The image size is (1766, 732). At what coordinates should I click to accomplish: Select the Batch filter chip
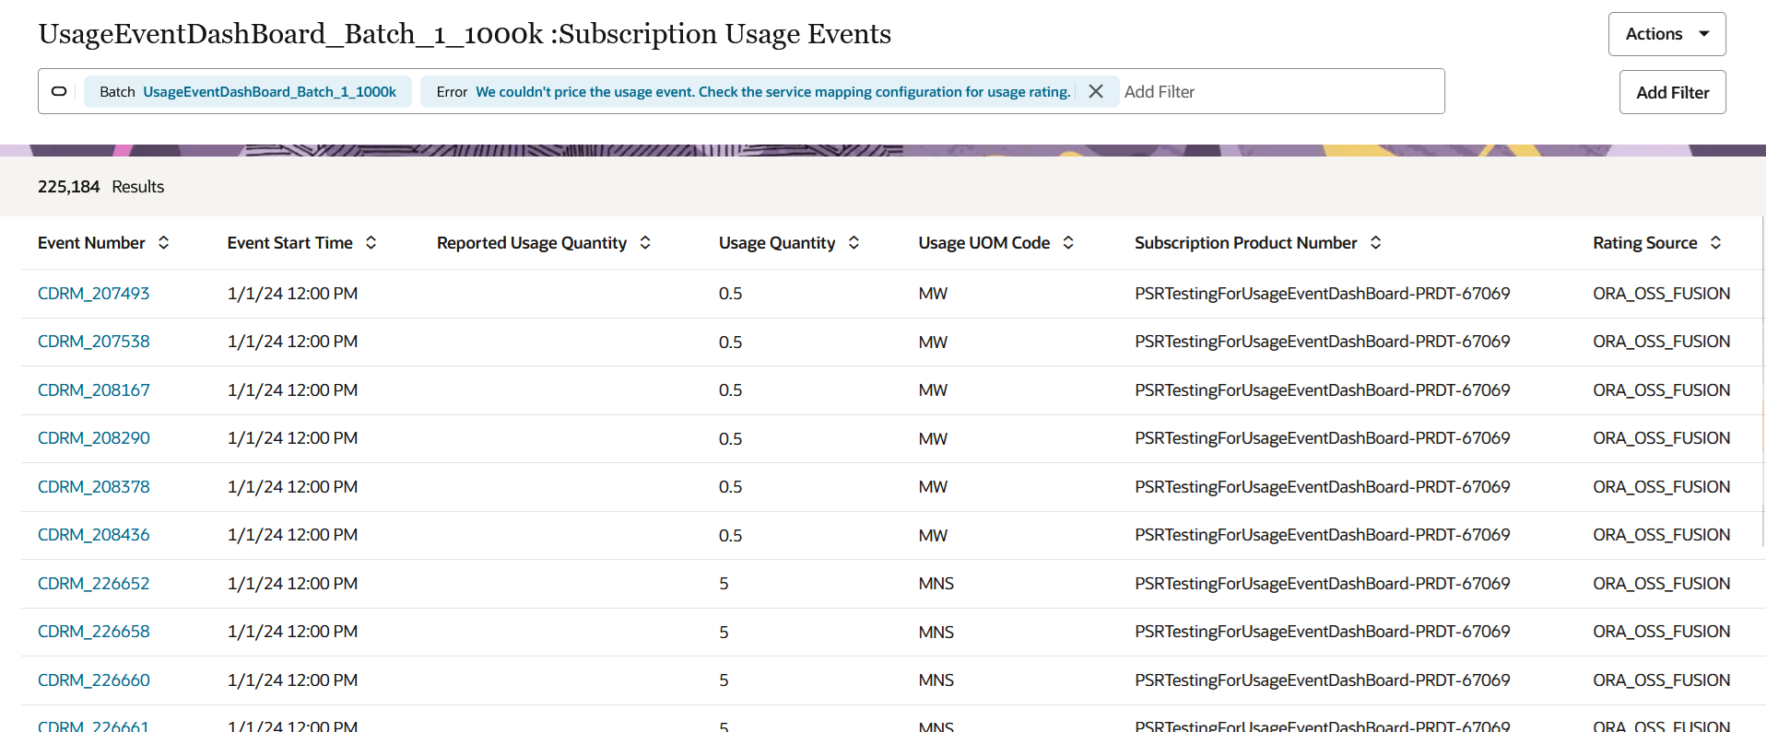(x=248, y=91)
